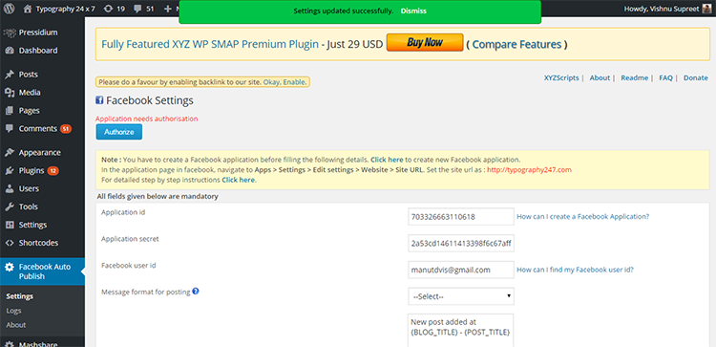Click 'How can I find my Facebook user id?'
This screenshot has width=716, height=347.
tap(575, 270)
